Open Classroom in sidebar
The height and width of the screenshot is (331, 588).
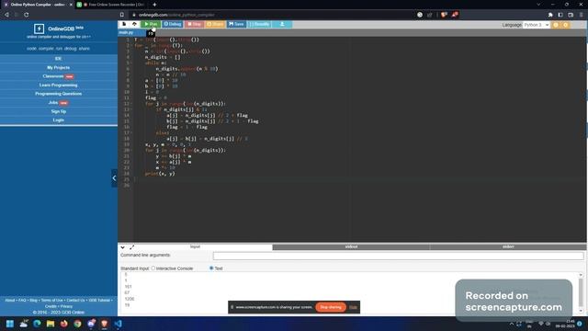tap(59, 76)
